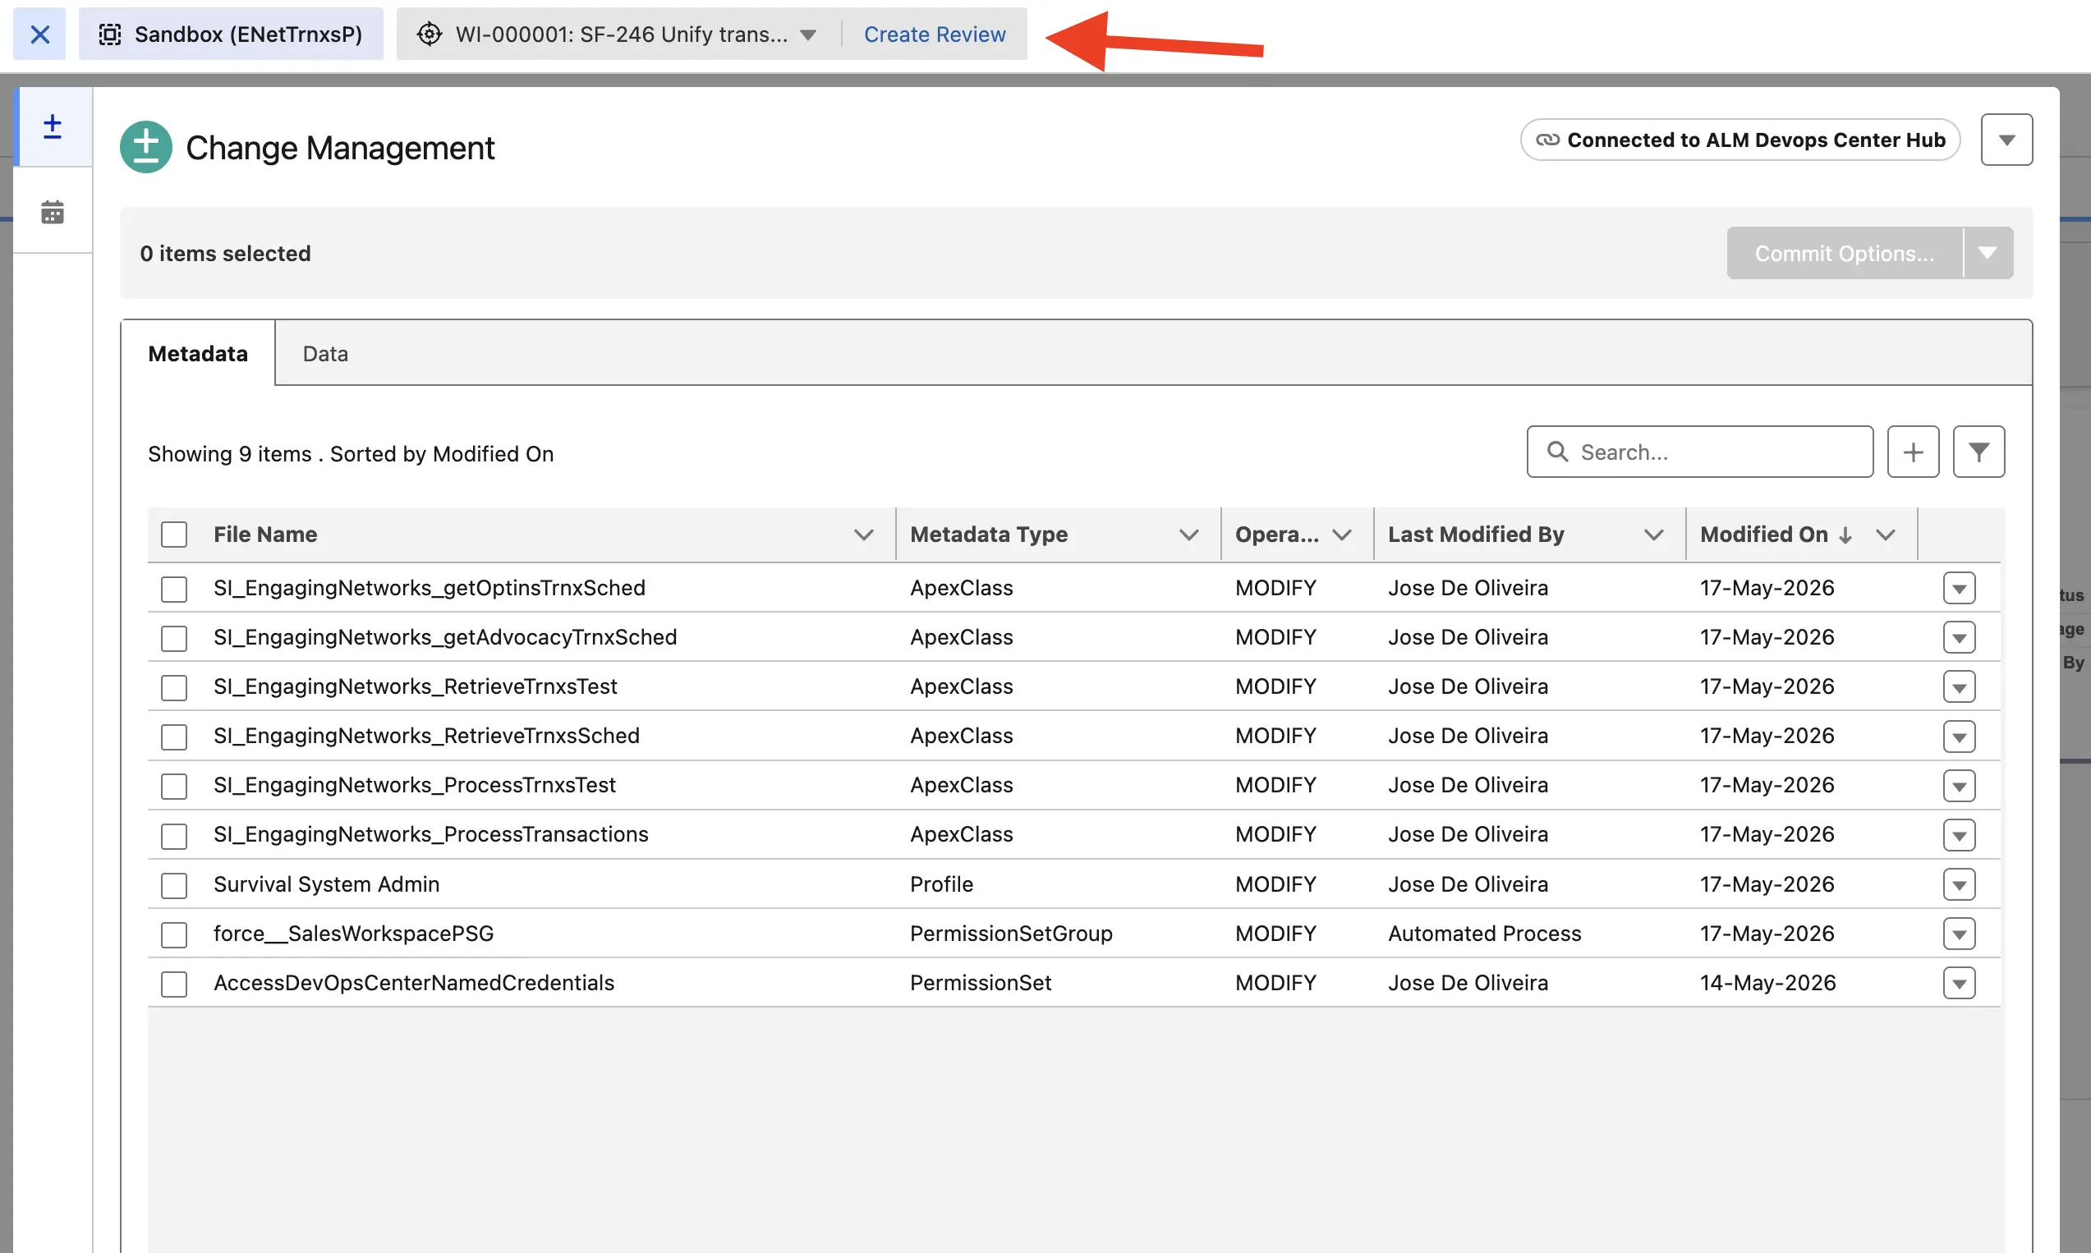This screenshot has width=2091, height=1253.
Task: Click the work item target icon
Action: coord(429,34)
